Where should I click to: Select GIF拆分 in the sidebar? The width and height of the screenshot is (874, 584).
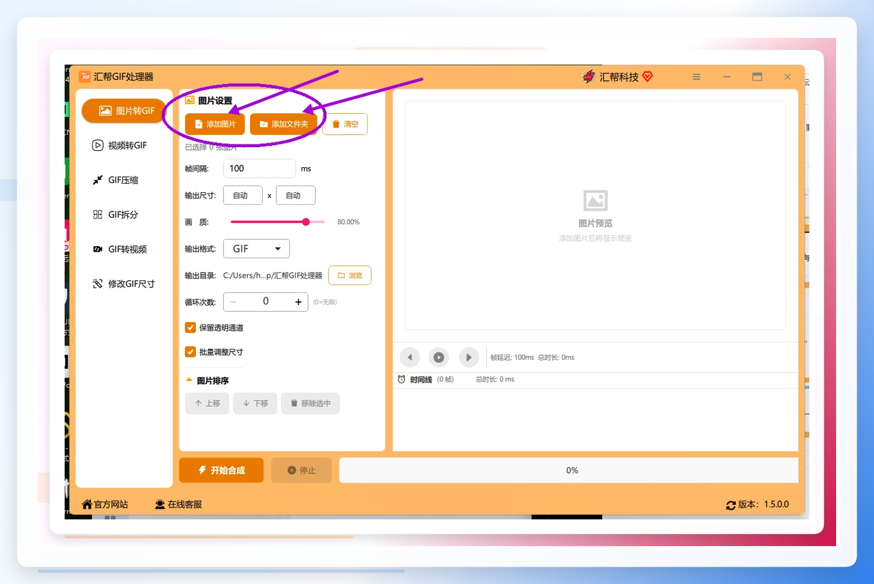click(x=115, y=215)
